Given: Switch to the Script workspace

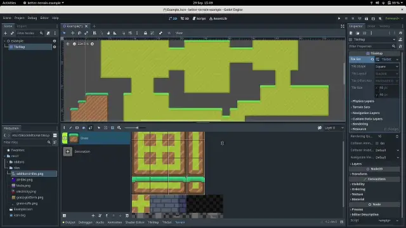Looking at the screenshot, I should pos(199,18).
